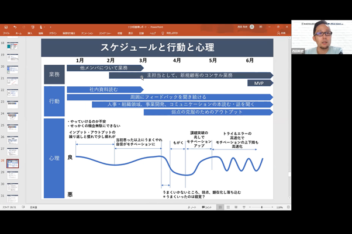Start slideshow from beginning icon in title bar
The image size is (352, 234).
click(34, 27)
